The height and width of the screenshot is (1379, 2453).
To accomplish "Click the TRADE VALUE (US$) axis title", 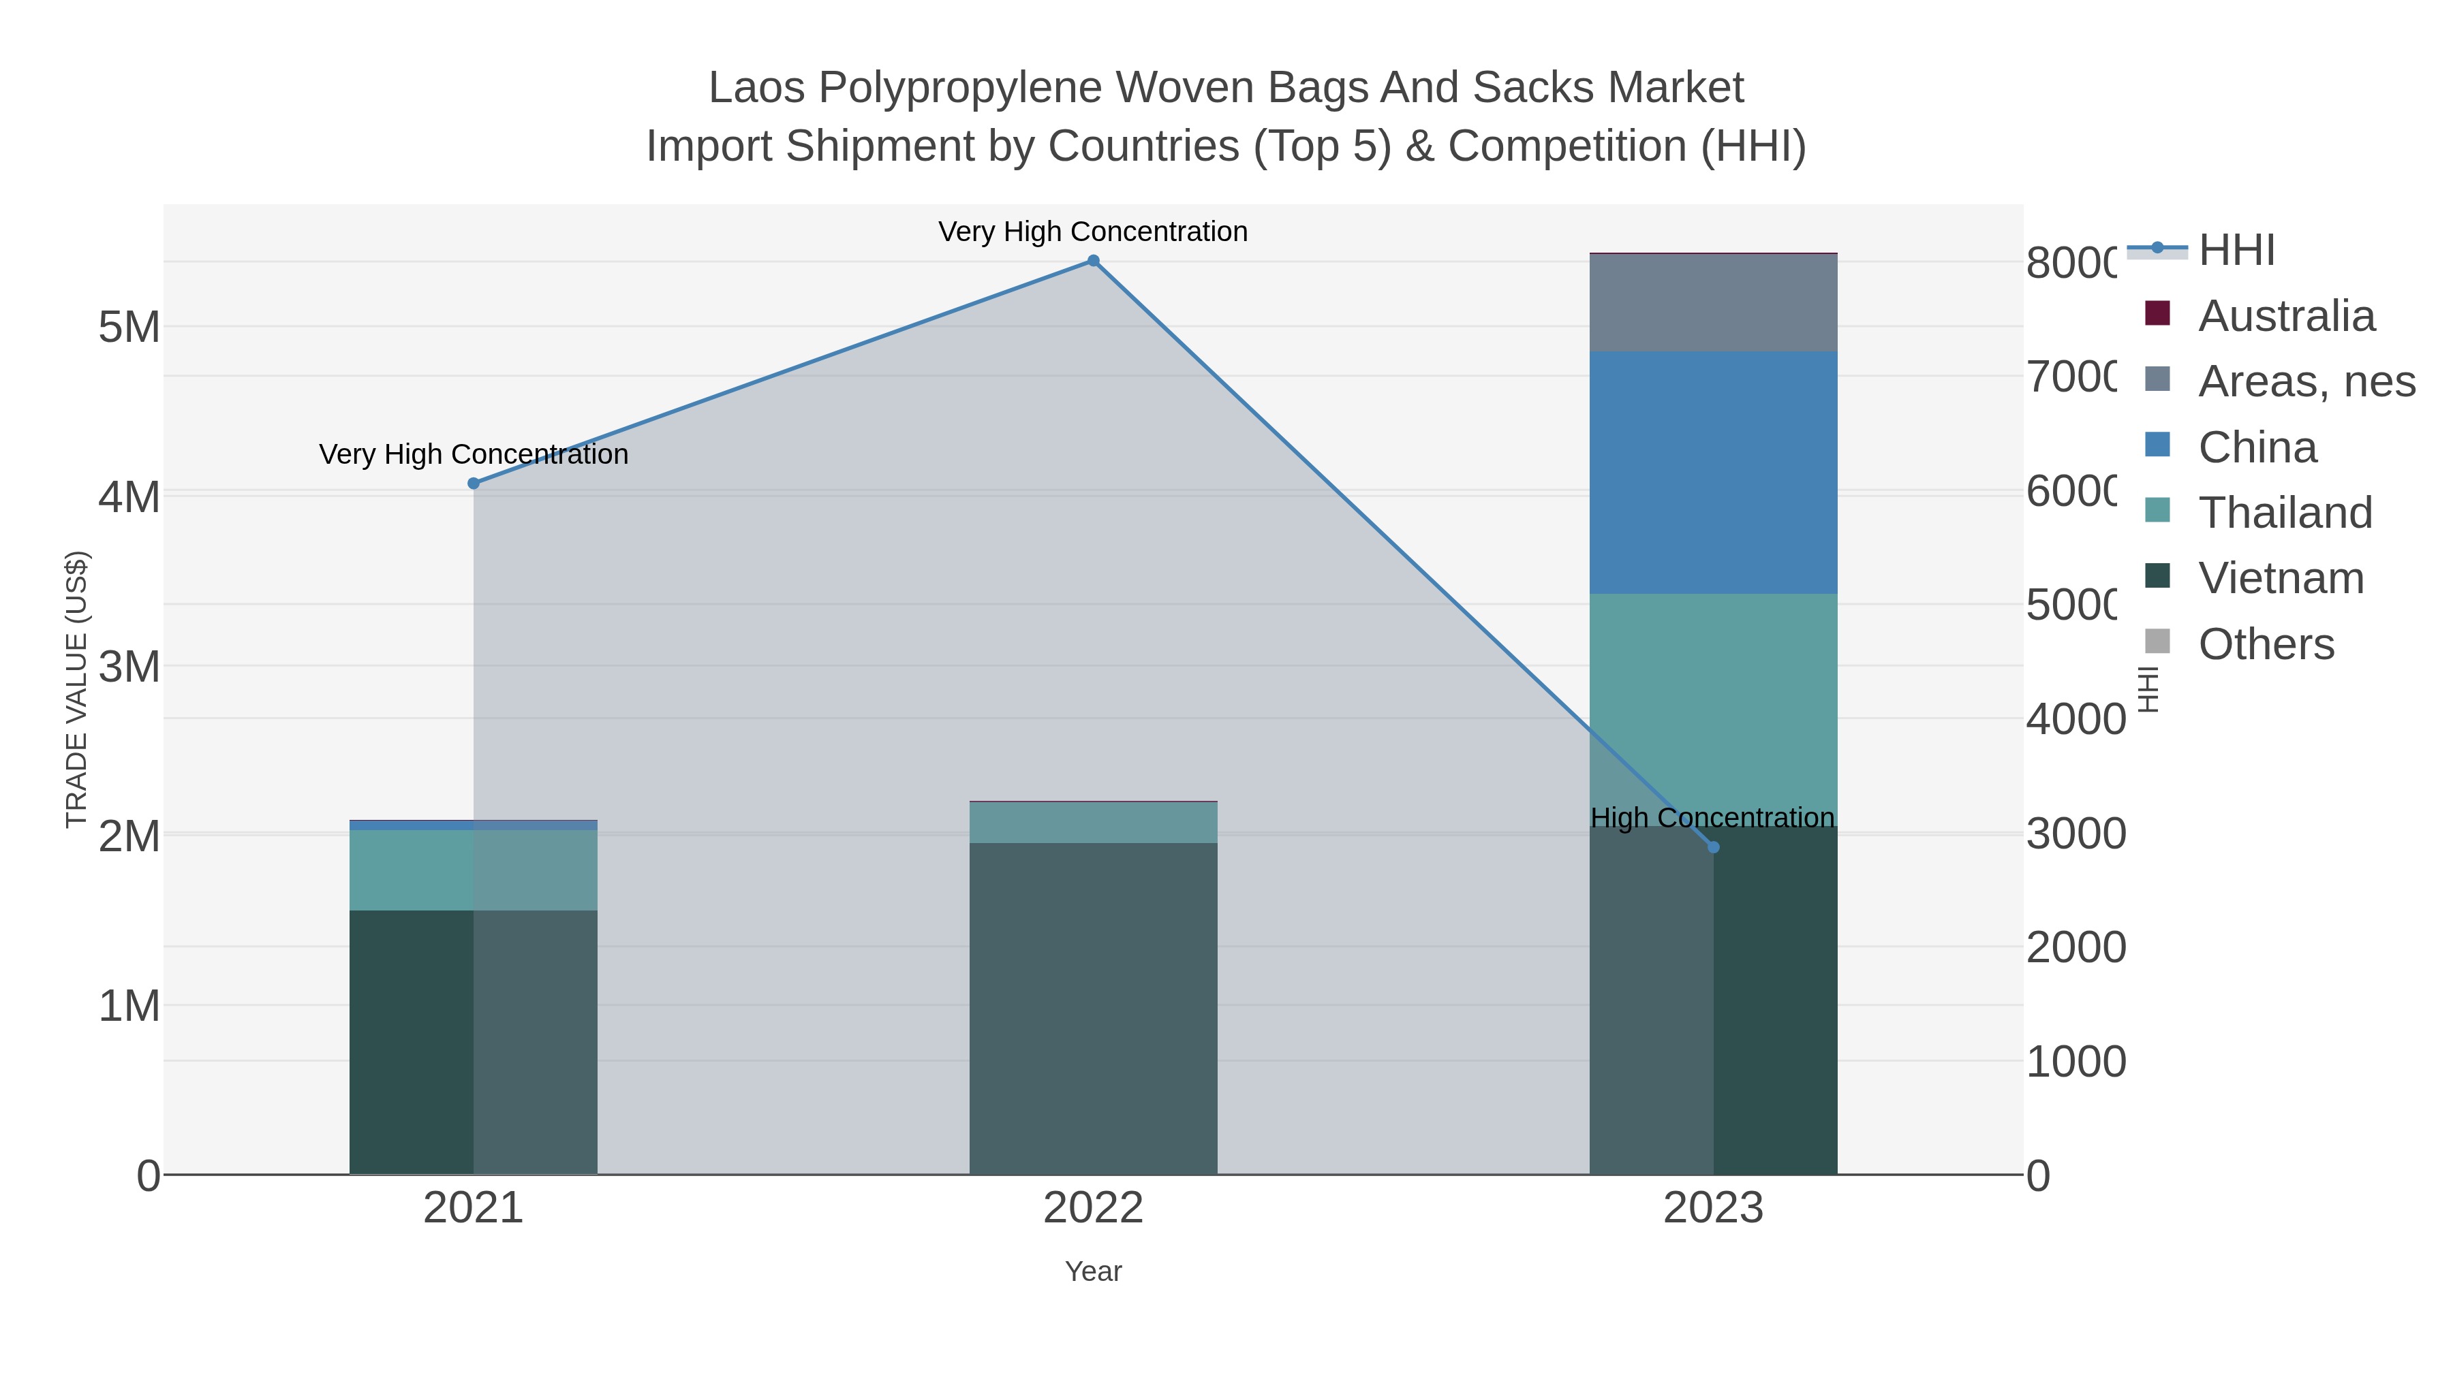I will tap(76, 689).
